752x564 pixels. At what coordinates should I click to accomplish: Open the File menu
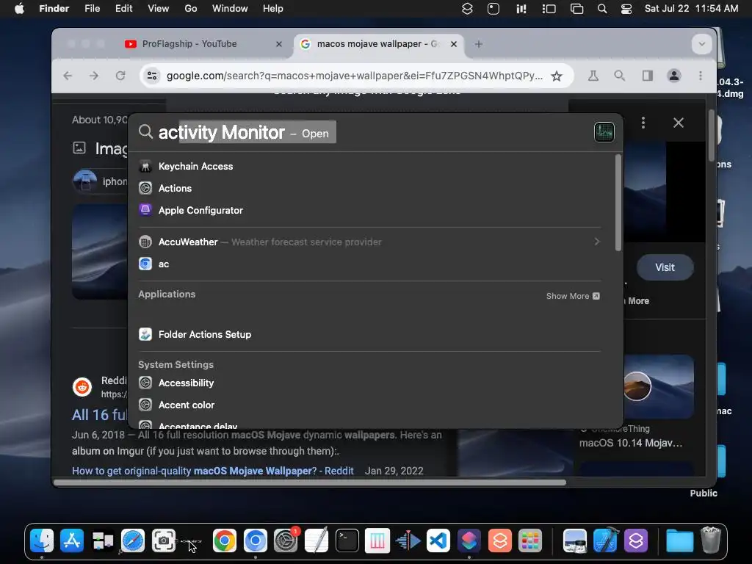[92, 9]
